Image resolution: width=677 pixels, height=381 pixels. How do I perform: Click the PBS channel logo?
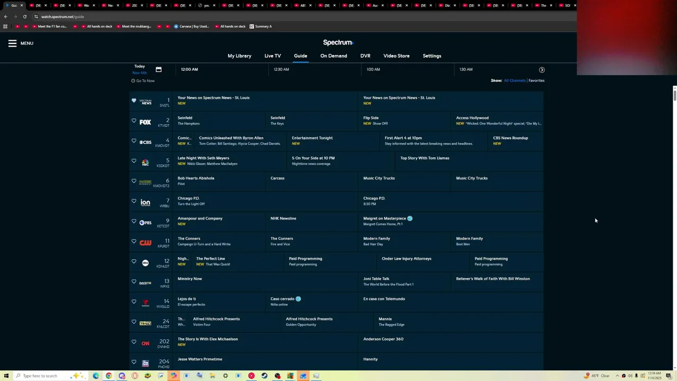(145, 223)
